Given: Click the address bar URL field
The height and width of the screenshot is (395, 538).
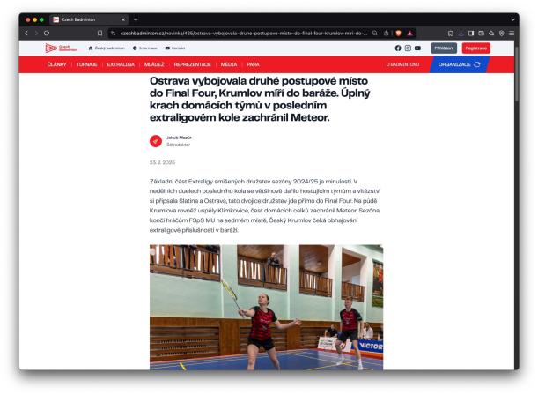Looking at the screenshot, I should click(243, 34).
